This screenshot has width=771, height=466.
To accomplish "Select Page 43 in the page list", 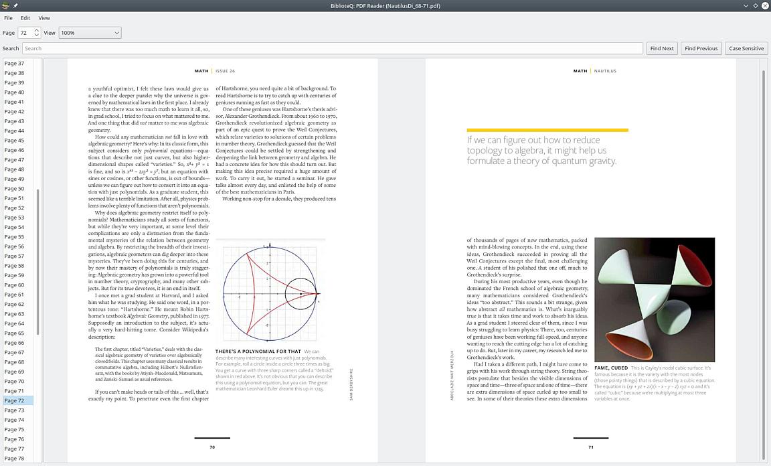I will 18,121.
